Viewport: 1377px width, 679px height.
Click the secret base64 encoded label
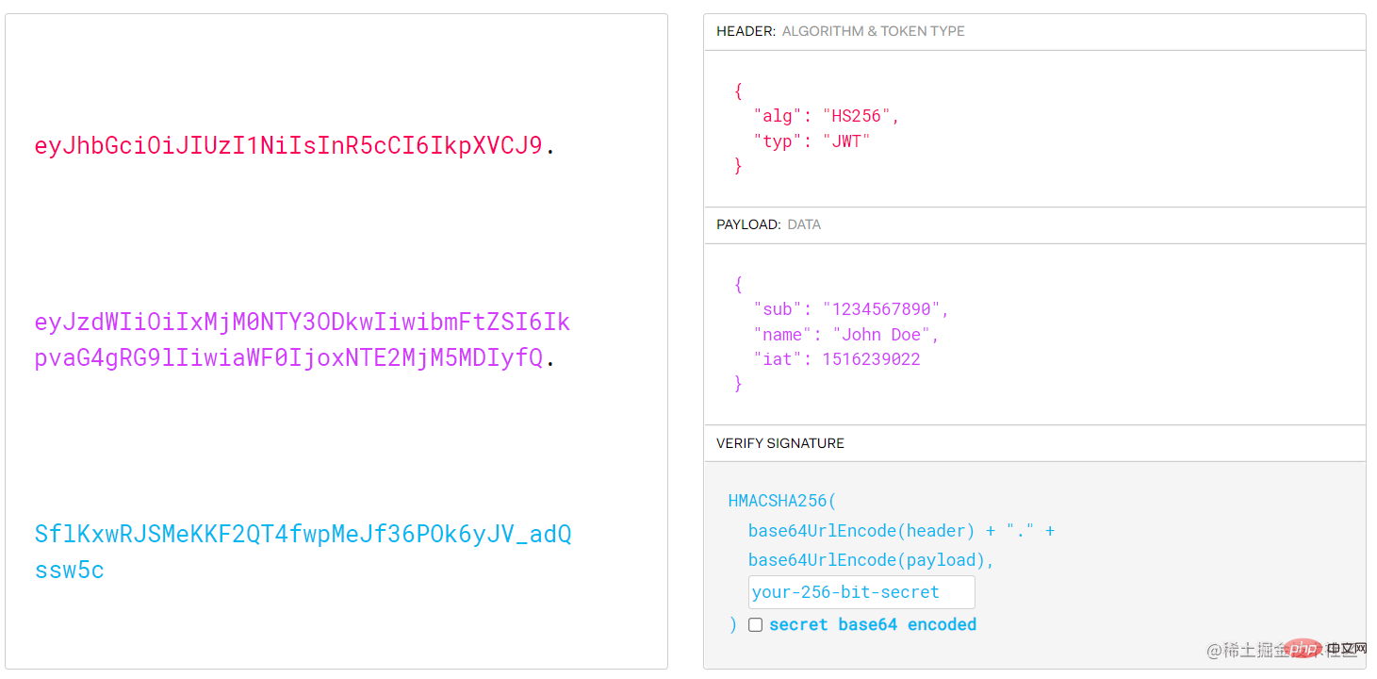[x=873, y=624]
